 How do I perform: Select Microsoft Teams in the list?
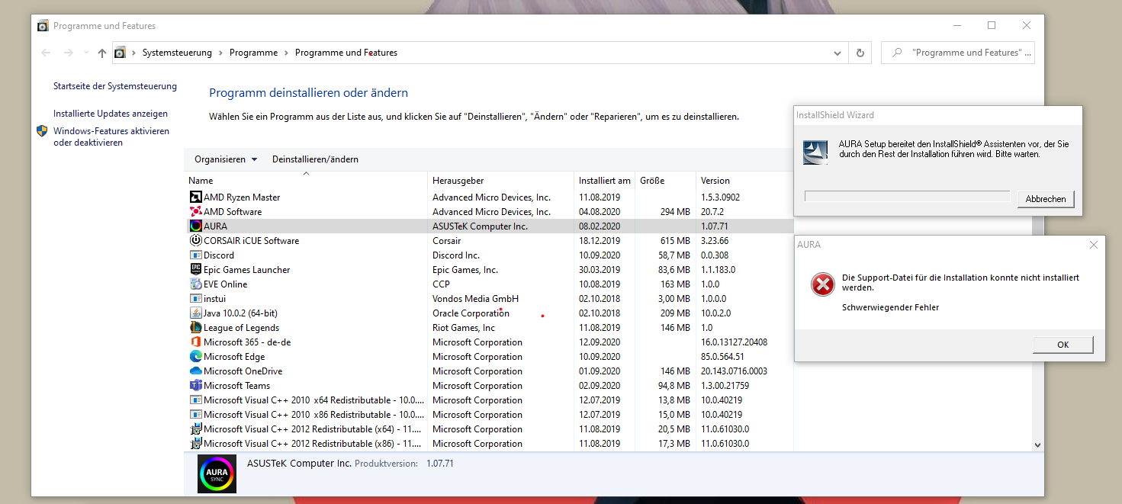(x=236, y=386)
